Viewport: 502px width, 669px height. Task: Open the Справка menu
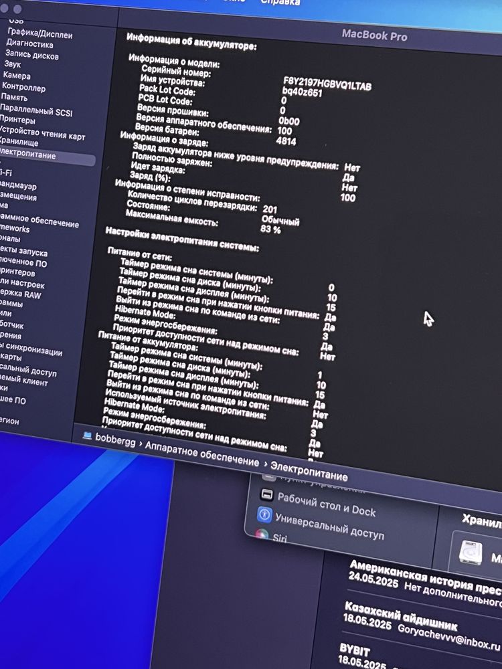point(280,3)
